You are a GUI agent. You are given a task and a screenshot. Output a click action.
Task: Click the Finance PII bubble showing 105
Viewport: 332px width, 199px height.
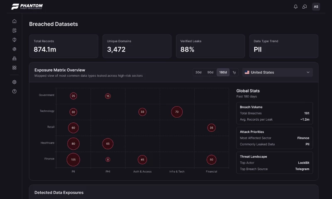(73, 160)
